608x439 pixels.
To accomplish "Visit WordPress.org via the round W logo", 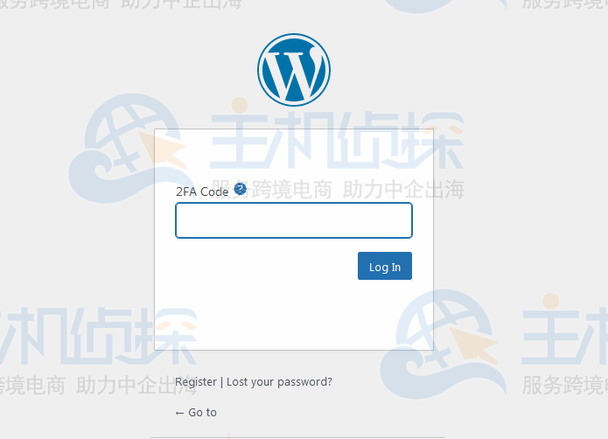I will [x=294, y=70].
